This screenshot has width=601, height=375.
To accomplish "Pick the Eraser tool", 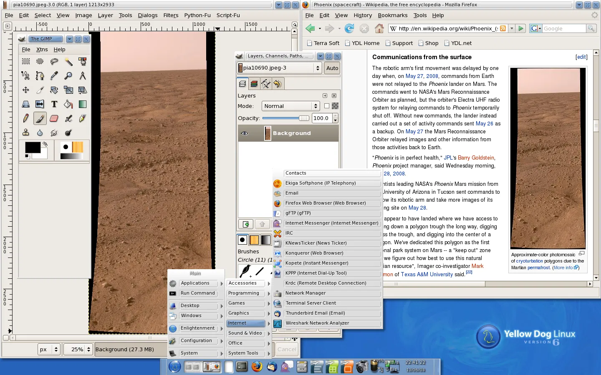I will pyautogui.click(x=54, y=118).
